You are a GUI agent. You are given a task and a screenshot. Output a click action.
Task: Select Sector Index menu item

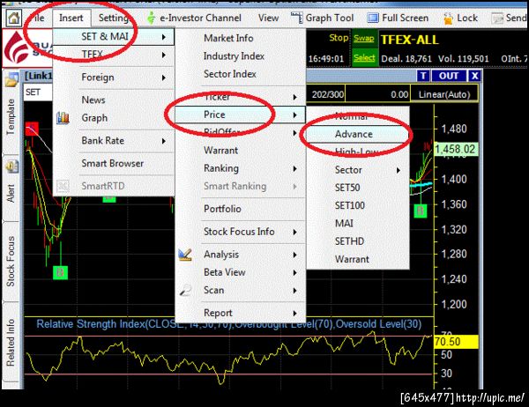pyautogui.click(x=240, y=74)
